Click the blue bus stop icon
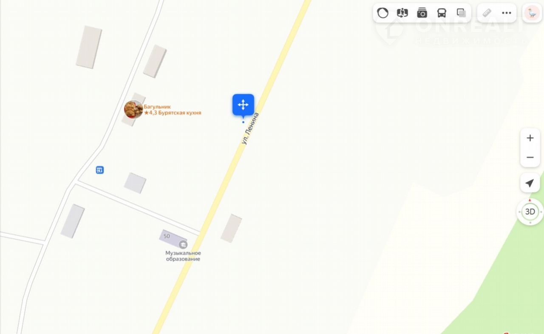Screen dimensions: 544x334 pos(100,170)
